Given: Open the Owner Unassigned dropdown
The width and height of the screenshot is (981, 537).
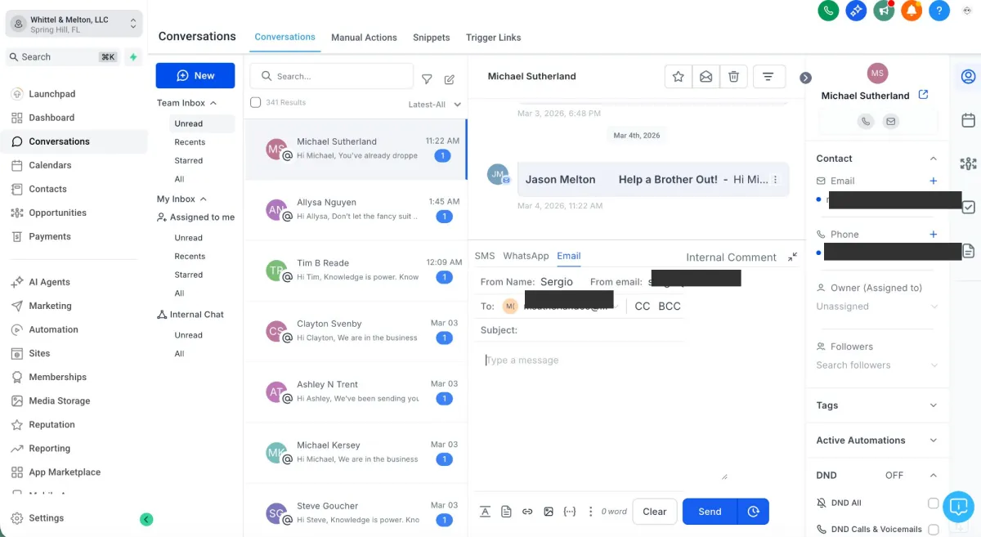Looking at the screenshot, I should tap(877, 307).
